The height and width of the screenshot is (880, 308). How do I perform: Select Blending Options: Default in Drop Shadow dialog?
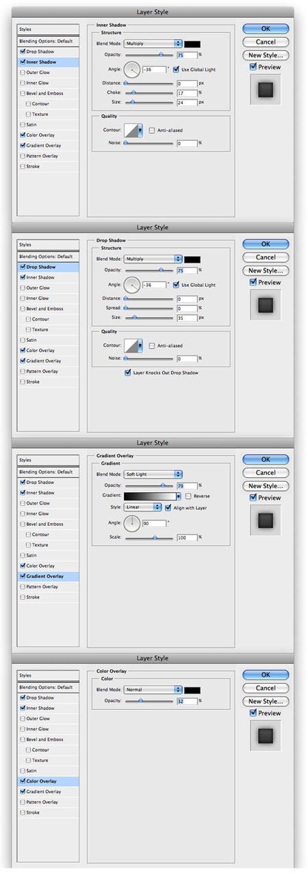point(48,257)
